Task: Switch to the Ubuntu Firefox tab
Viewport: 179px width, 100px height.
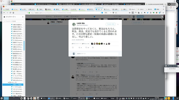Action: click(132, 9)
